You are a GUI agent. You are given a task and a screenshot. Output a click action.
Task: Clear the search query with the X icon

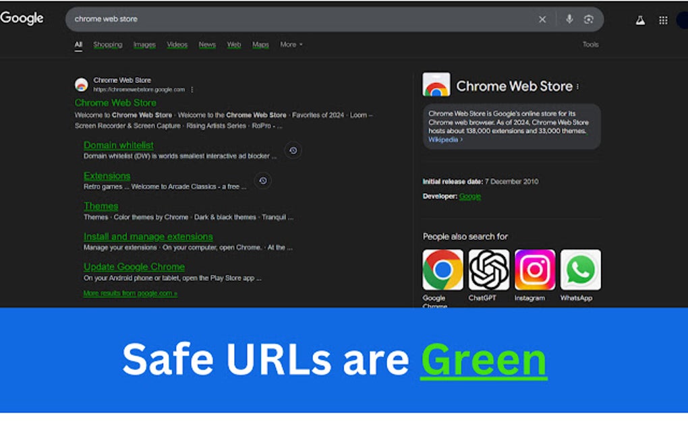click(x=542, y=19)
